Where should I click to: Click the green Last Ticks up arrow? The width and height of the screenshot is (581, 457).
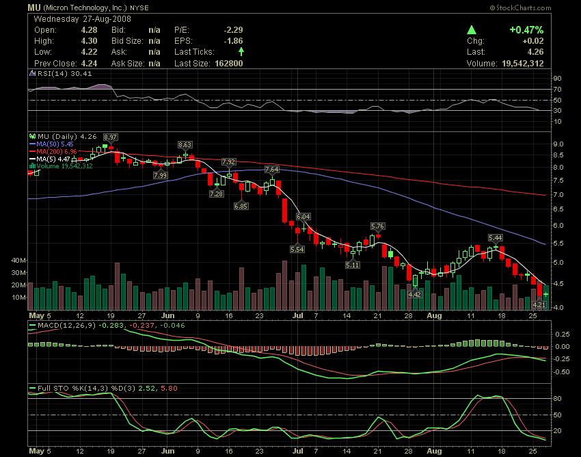(241, 51)
